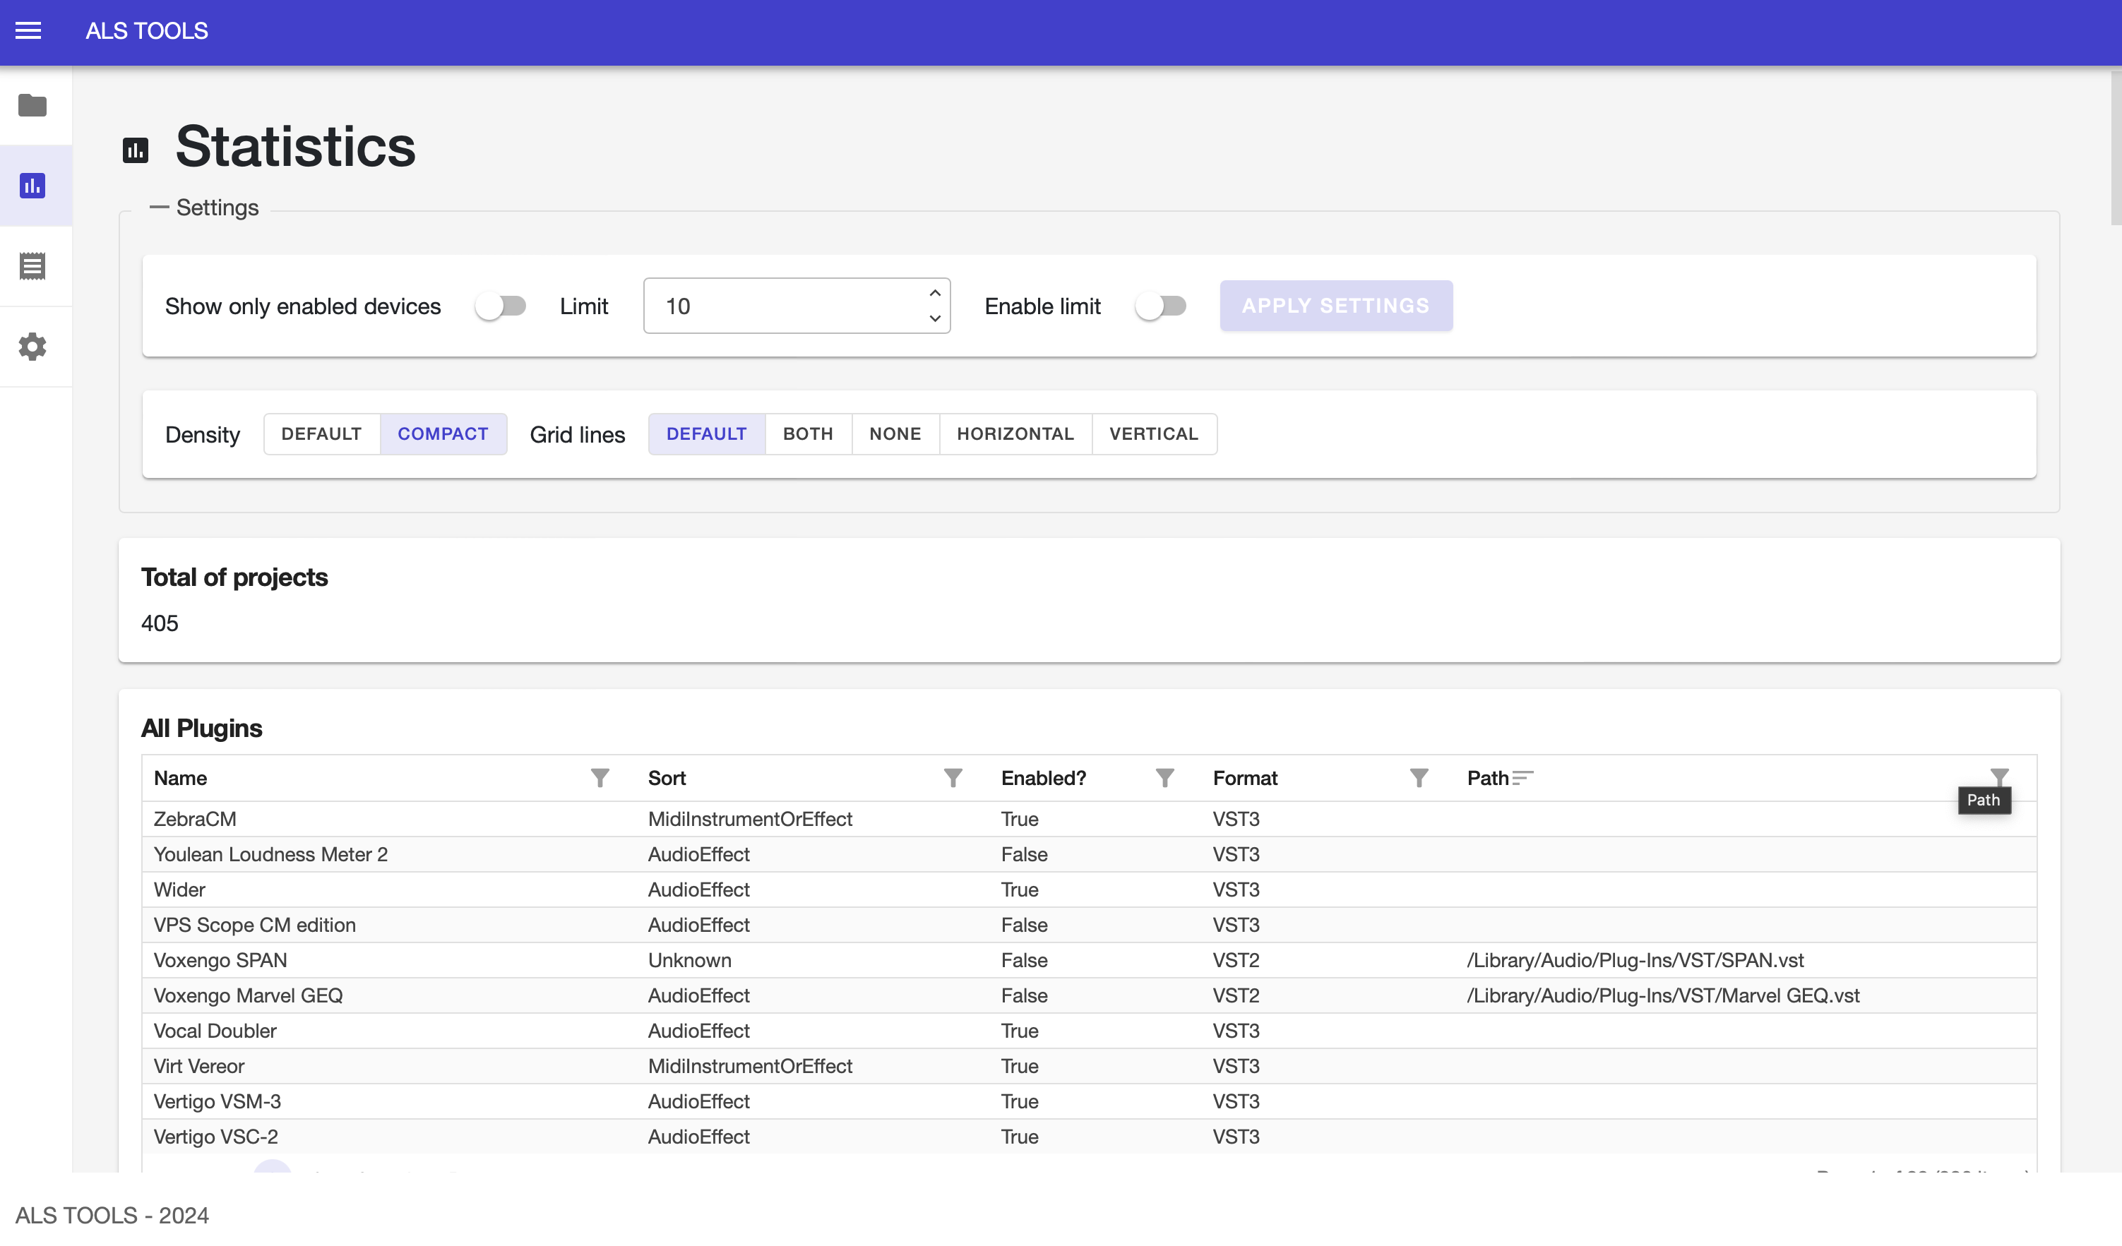Click VST2 format of Voxengo Marvel GEQ
2122x1246 pixels.
(1236, 995)
